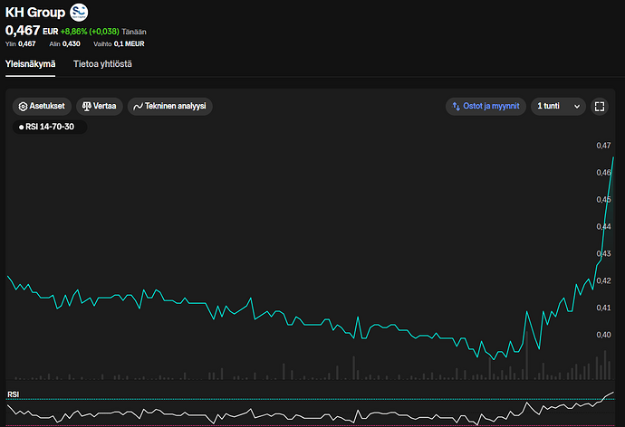Click the 0,44 price axis label
The height and width of the screenshot is (427, 625).
(x=603, y=226)
